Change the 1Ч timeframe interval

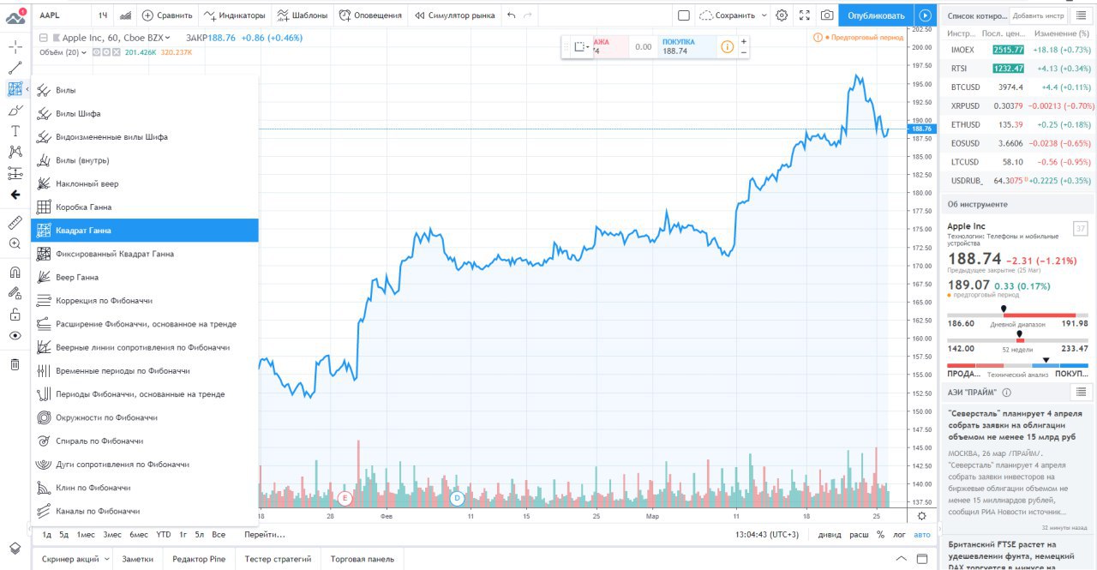pos(102,15)
